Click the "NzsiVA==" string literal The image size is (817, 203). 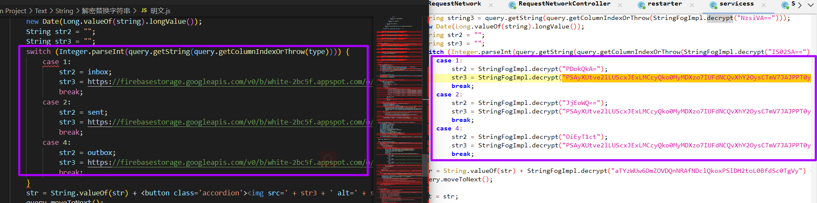pos(756,18)
